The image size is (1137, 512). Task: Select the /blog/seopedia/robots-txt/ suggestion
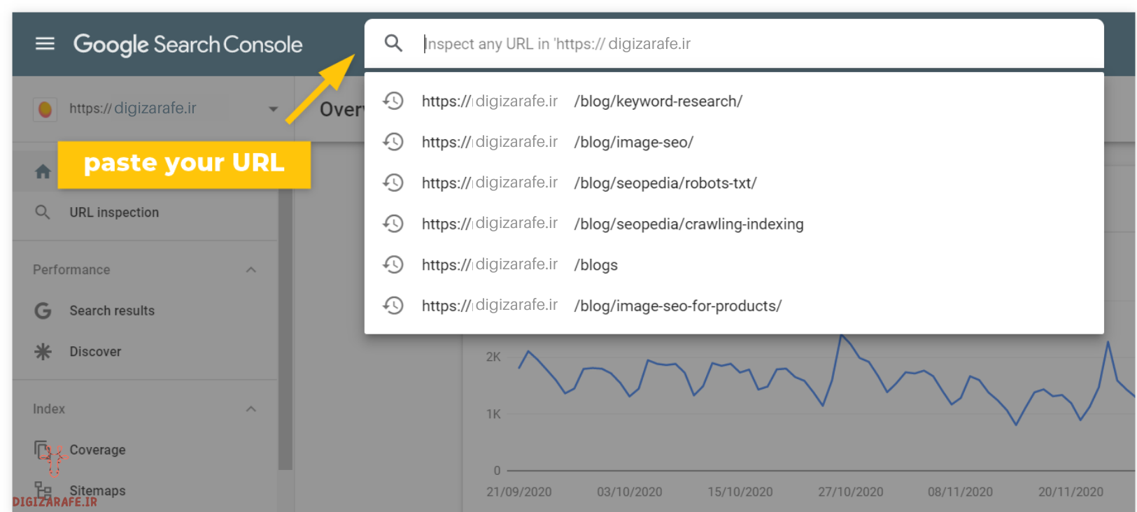coord(734,183)
